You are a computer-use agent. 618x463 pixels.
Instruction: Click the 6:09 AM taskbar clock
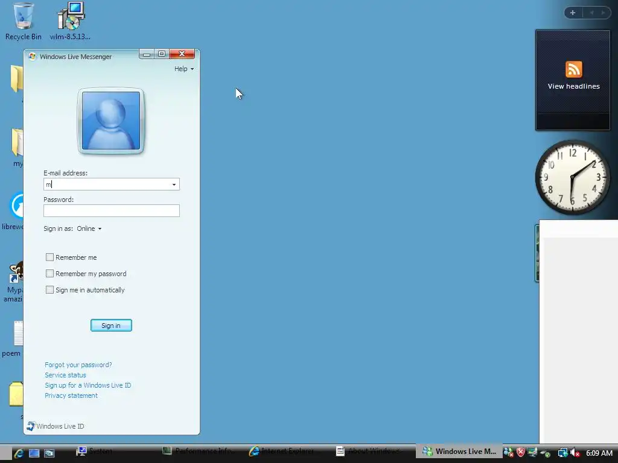pos(599,453)
